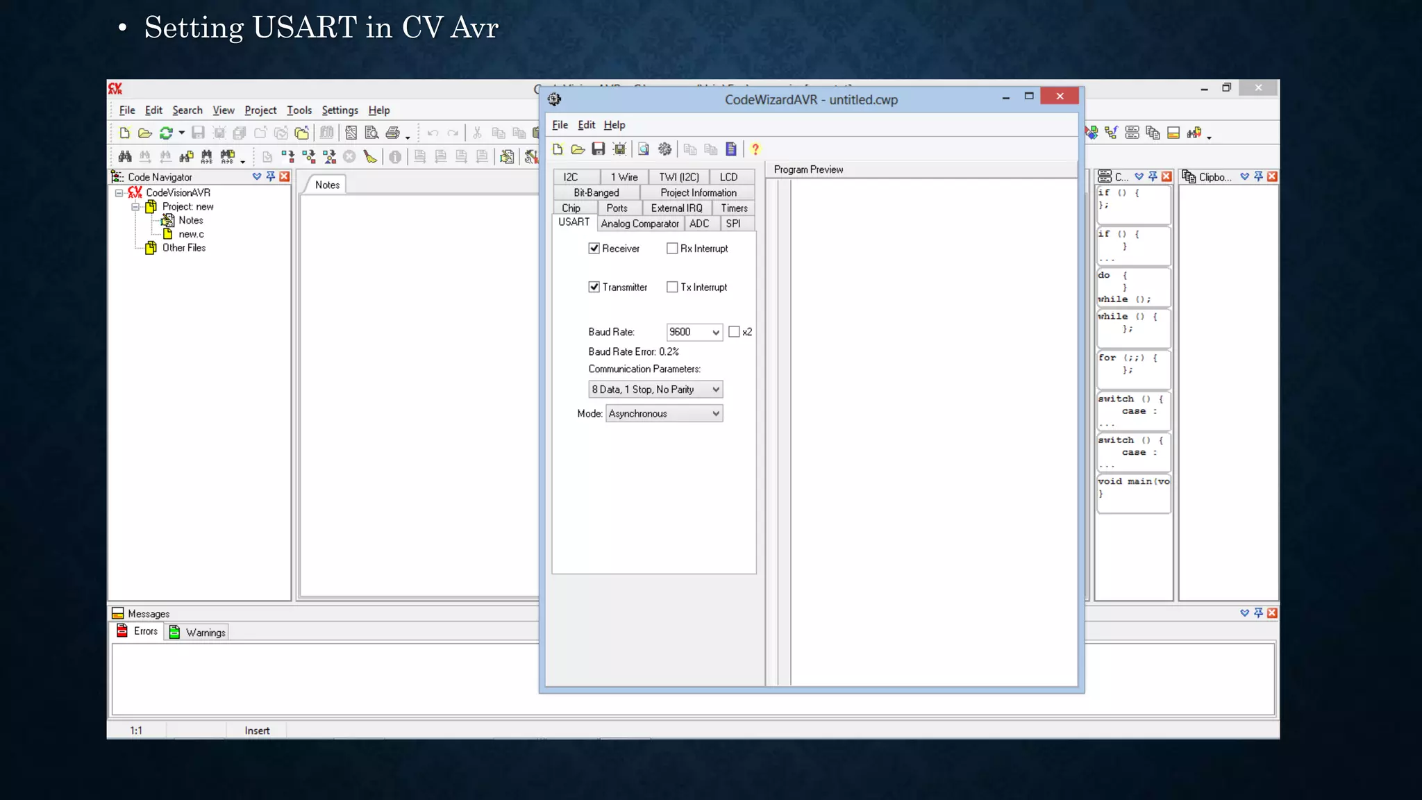This screenshot has height=800, width=1422.
Task: Click Open folder icon in CodeWizardAVR toolbar
Action: [x=578, y=149]
